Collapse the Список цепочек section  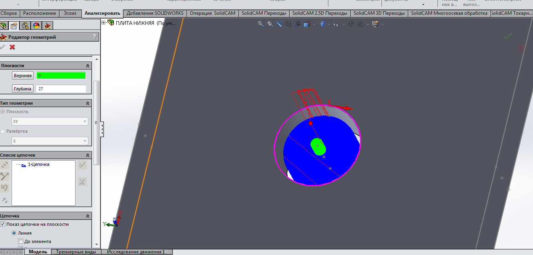coord(88,155)
